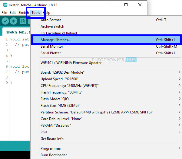Select Burn Bootloader entry
The width and height of the screenshot is (182, 159).
tap(54, 155)
